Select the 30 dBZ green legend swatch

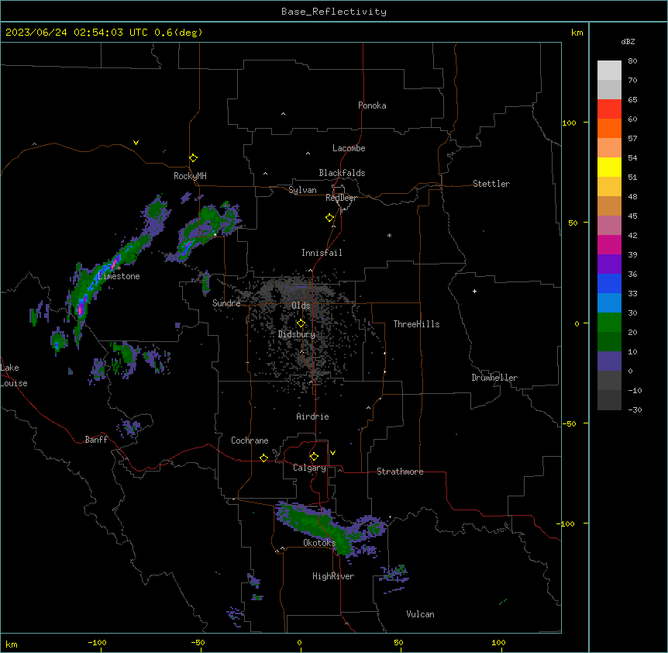(609, 323)
